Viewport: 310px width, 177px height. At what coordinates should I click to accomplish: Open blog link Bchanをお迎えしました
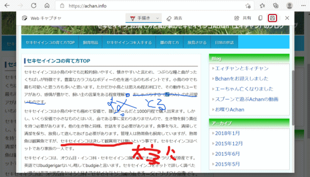[x=242, y=79]
